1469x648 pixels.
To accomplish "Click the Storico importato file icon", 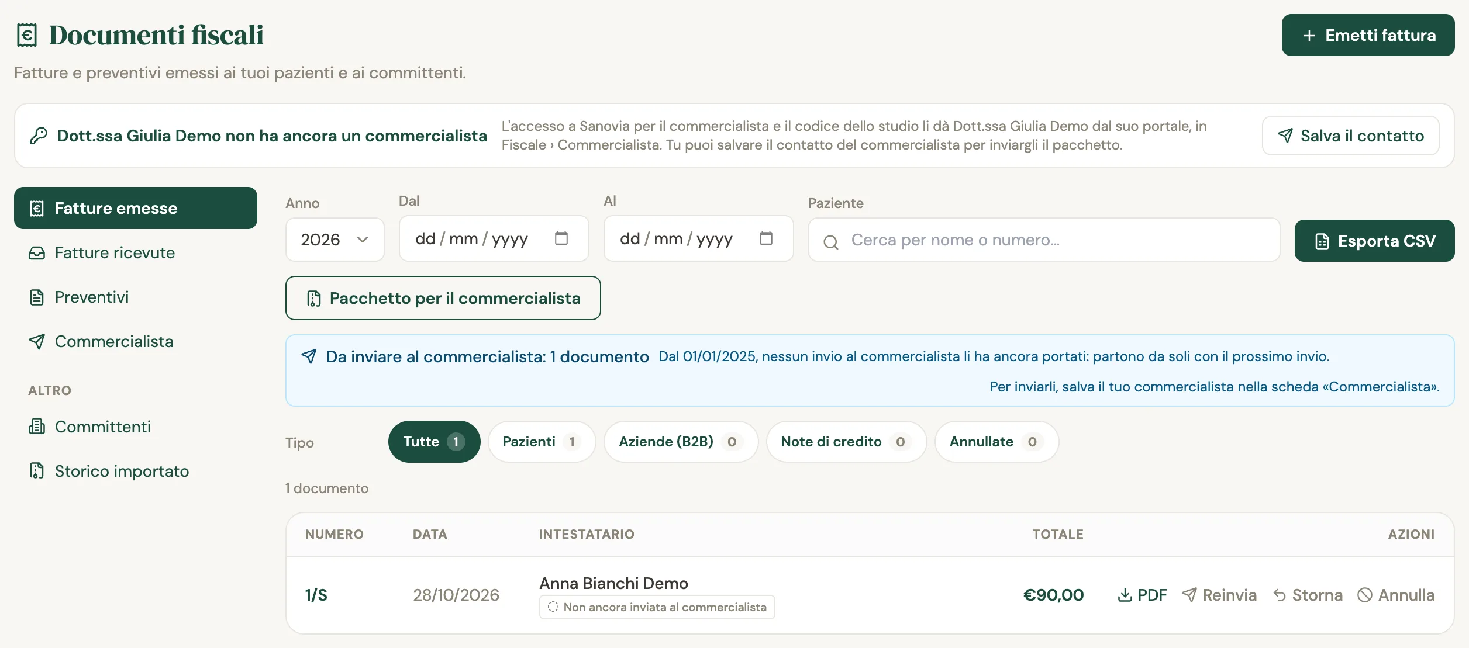I will (37, 471).
